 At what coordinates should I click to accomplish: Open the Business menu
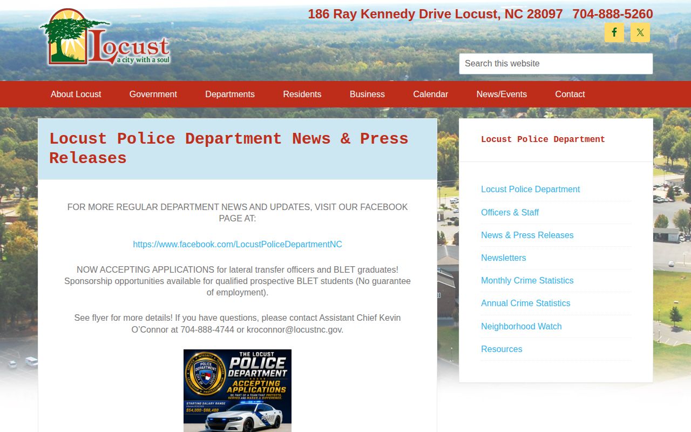click(367, 94)
